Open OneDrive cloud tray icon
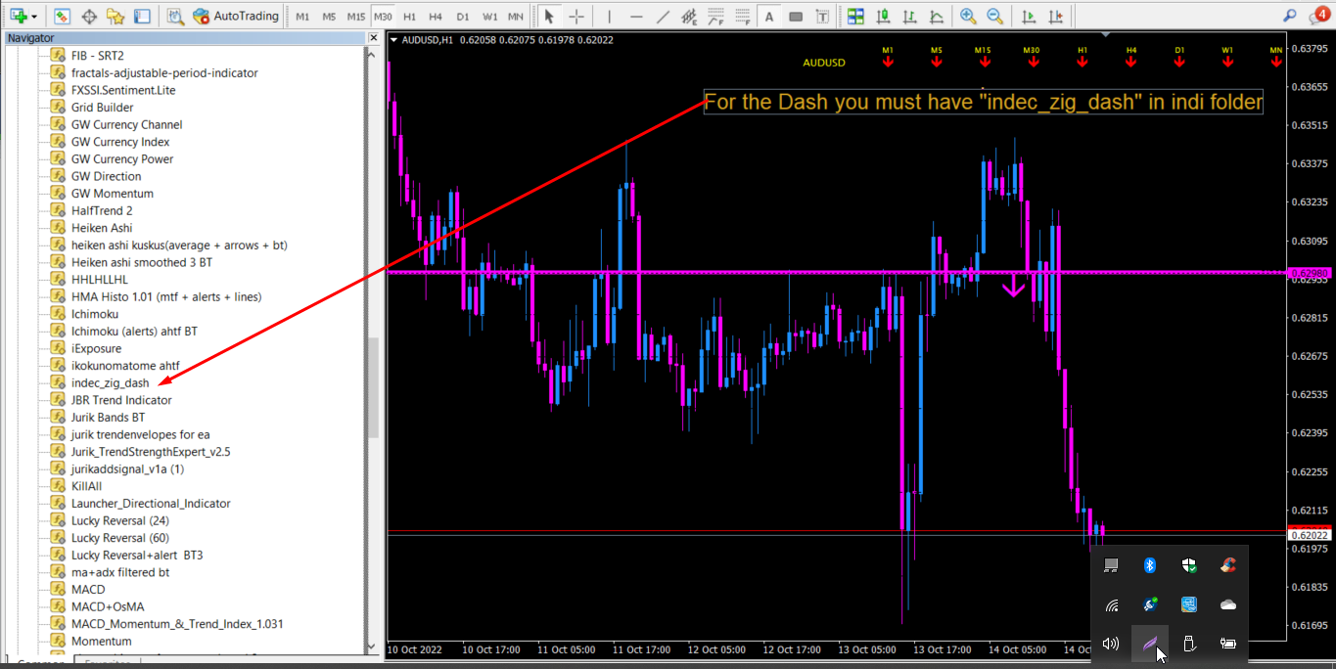1336x669 pixels. pos(1228,604)
